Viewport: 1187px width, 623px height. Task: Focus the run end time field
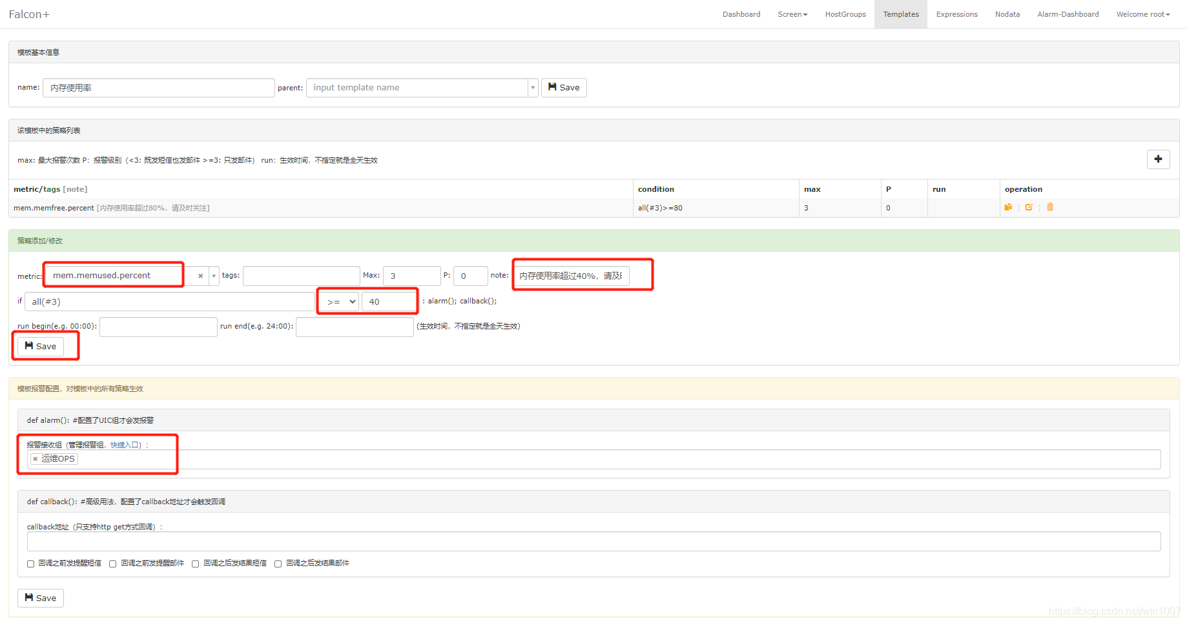click(x=355, y=327)
